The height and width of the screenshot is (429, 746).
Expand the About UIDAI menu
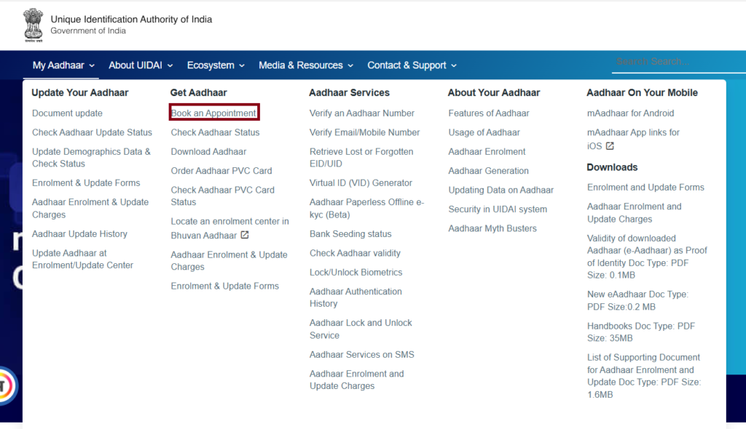coord(141,65)
